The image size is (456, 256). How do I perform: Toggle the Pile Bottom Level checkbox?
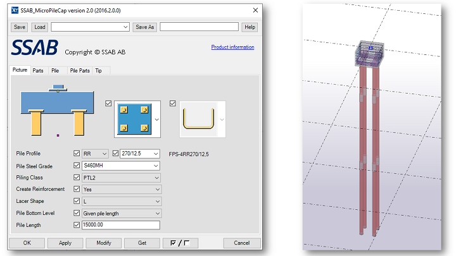(77, 213)
